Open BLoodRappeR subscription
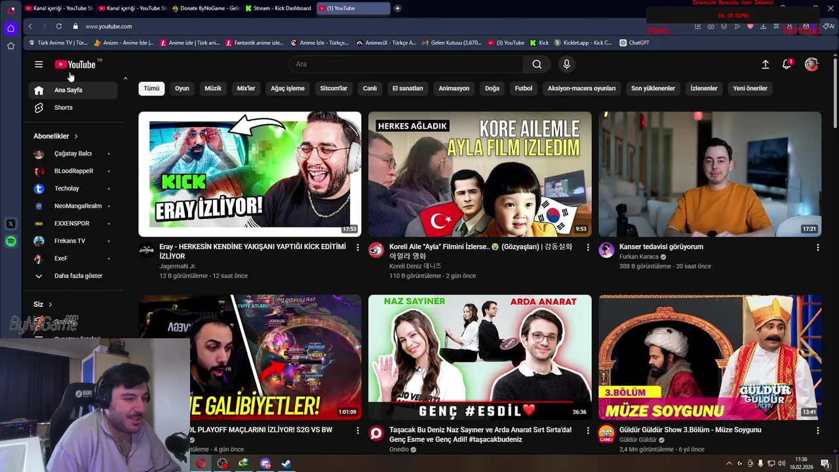The image size is (839, 472). click(x=72, y=171)
